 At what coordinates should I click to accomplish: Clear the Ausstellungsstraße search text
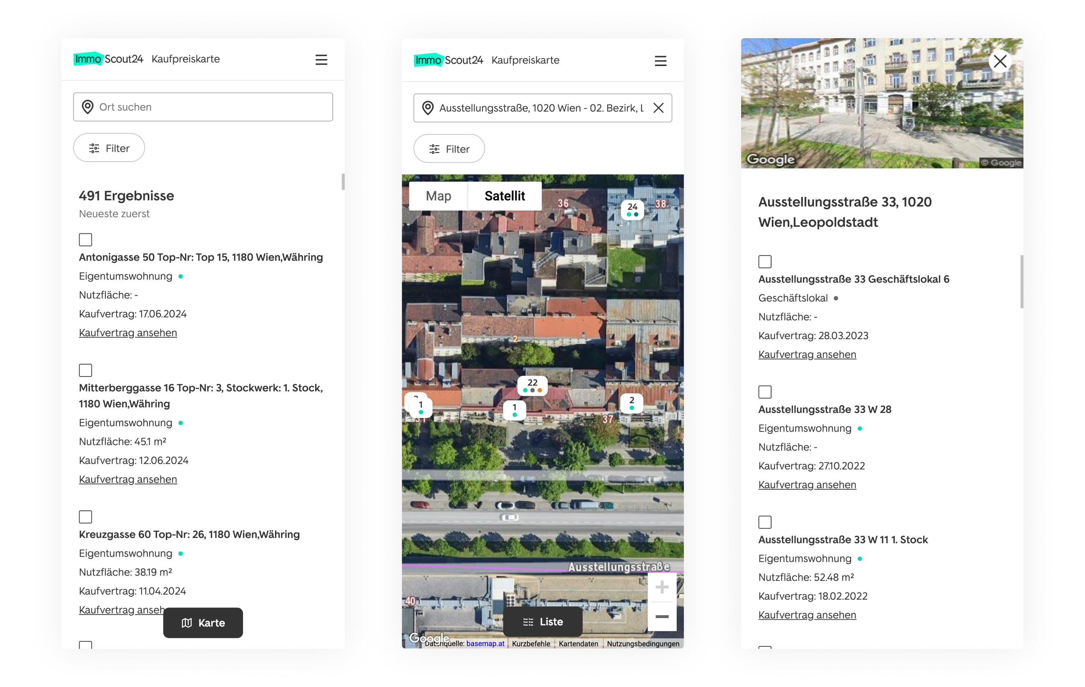pos(658,108)
